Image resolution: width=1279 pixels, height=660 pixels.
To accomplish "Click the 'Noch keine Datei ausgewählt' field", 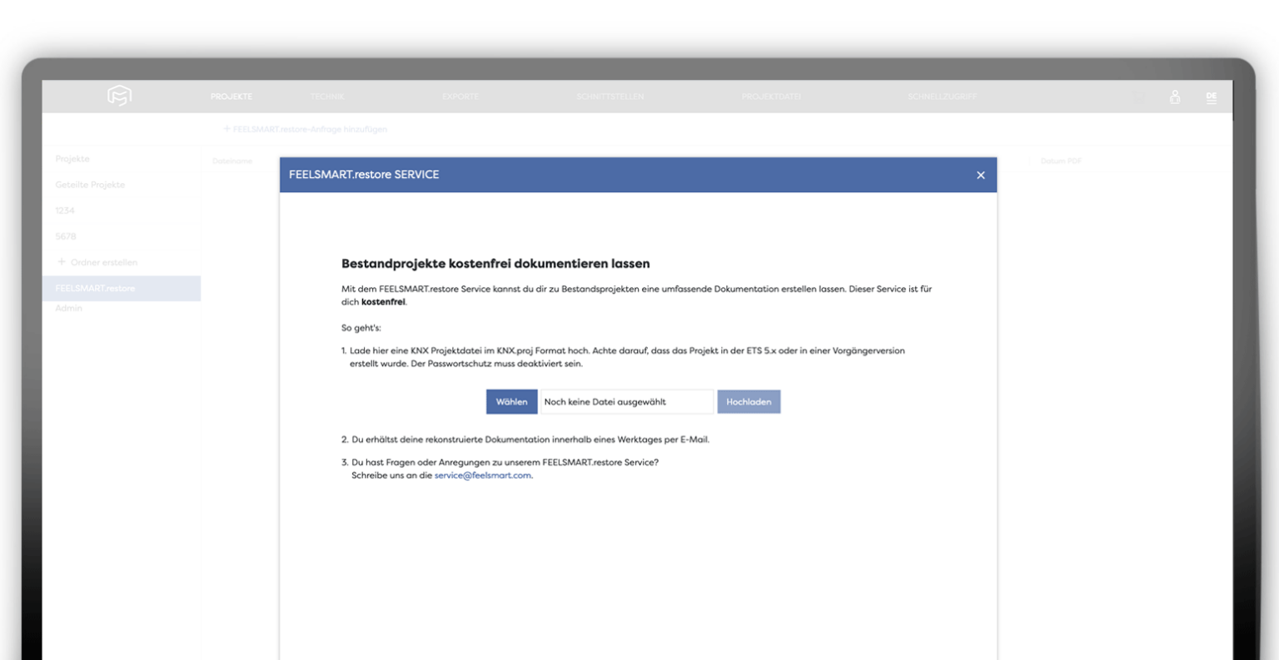I will (627, 402).
